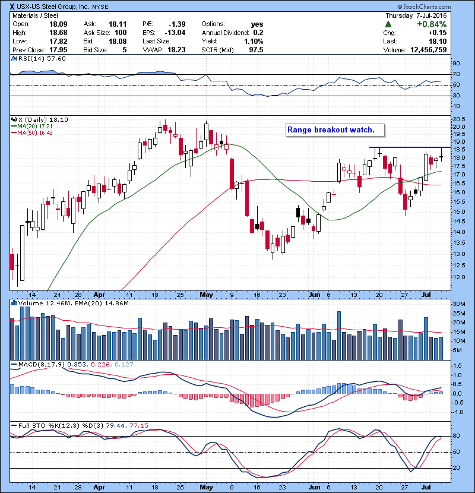Click the stochastic %K value 79.44
The height and width of the screenshot is (493, 475).
point(115,425)
